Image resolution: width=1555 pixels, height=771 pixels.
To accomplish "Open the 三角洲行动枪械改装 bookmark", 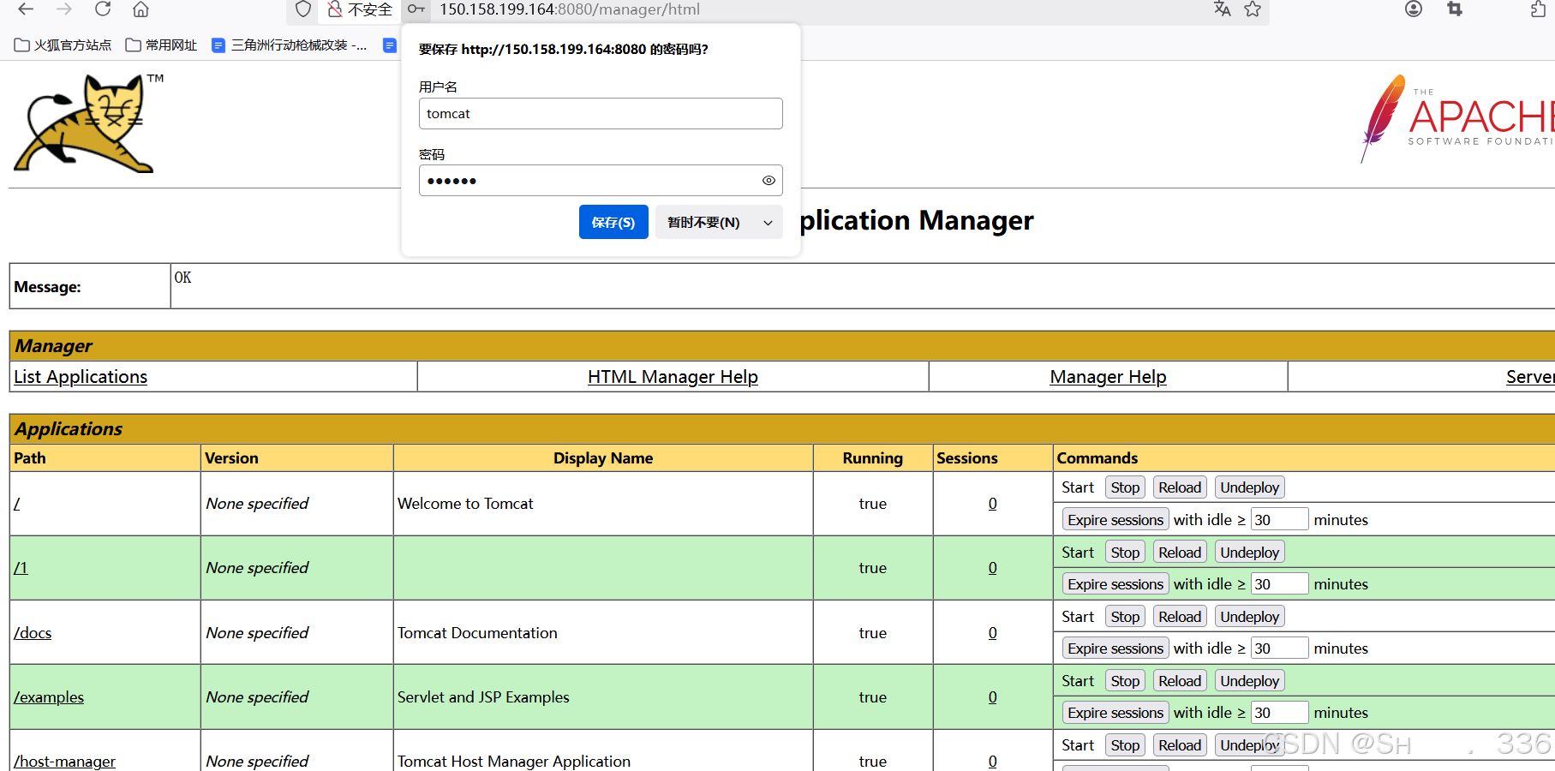I will 290,45.
